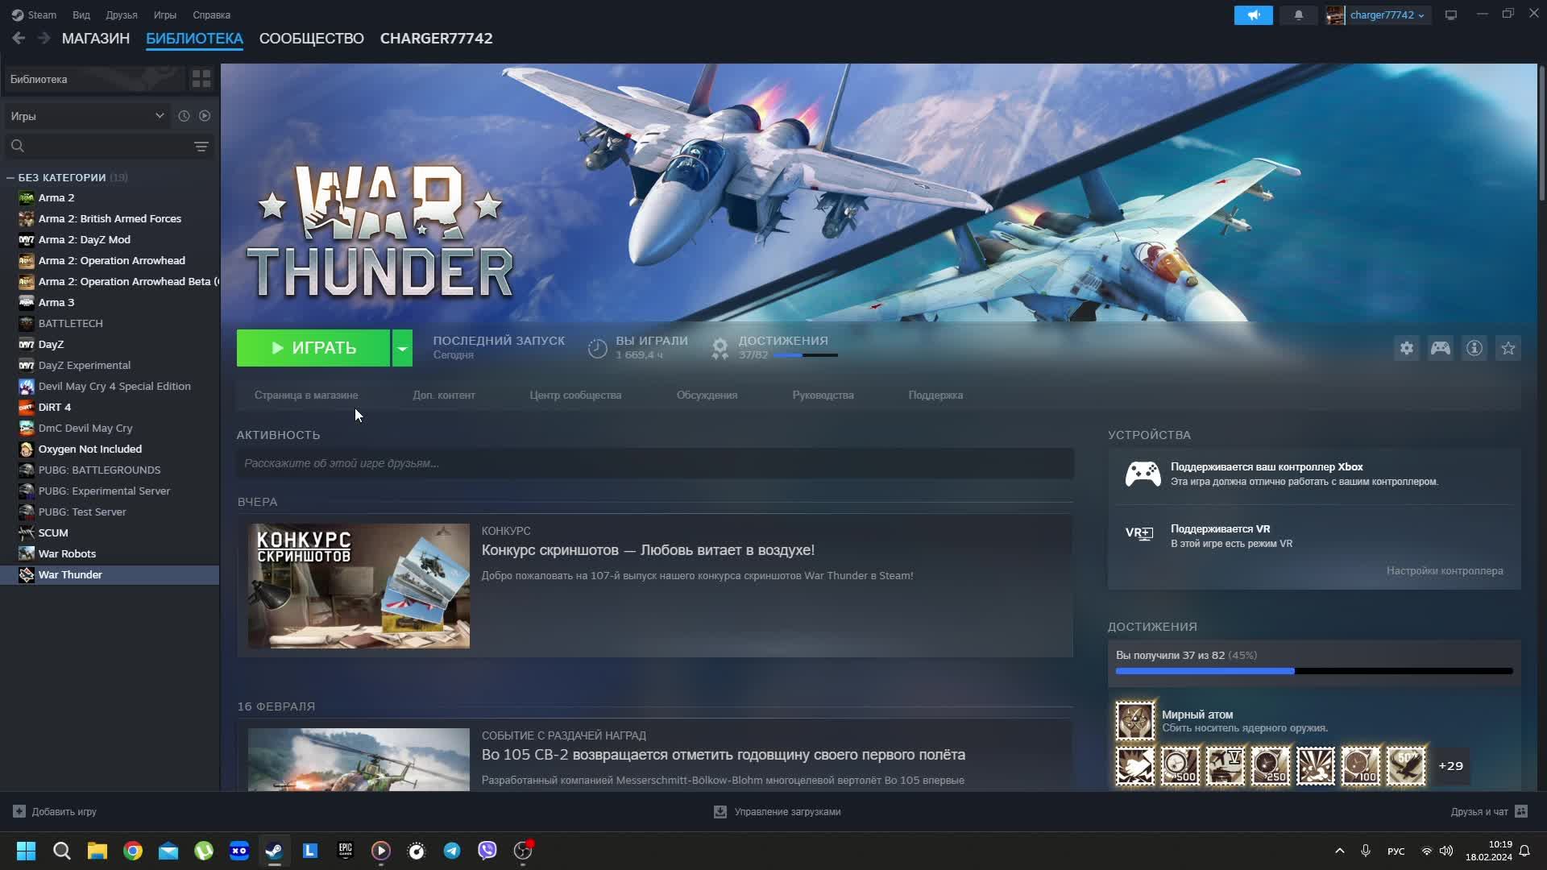Expand the play options arrow next to ИГРАТЬ
The width and height of the screenshot is (1547, 870).
401,348
